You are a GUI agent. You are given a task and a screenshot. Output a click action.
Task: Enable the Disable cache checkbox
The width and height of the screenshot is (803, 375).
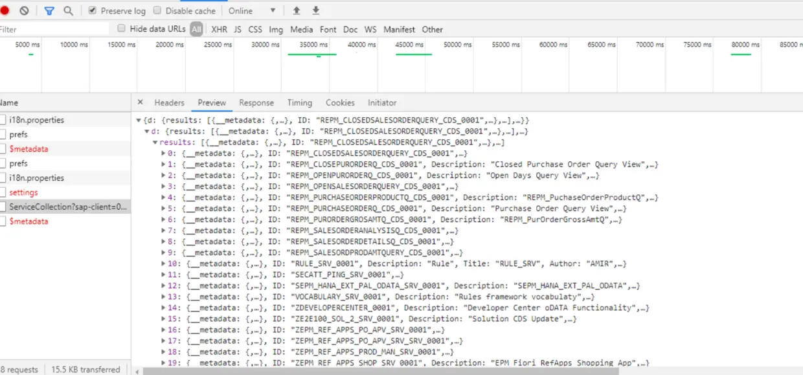(x=157, y=11)
